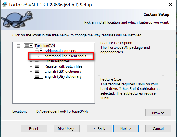Open English (GB) dictionary install dropdown
The image size is (177, 137).
point(39,71)
